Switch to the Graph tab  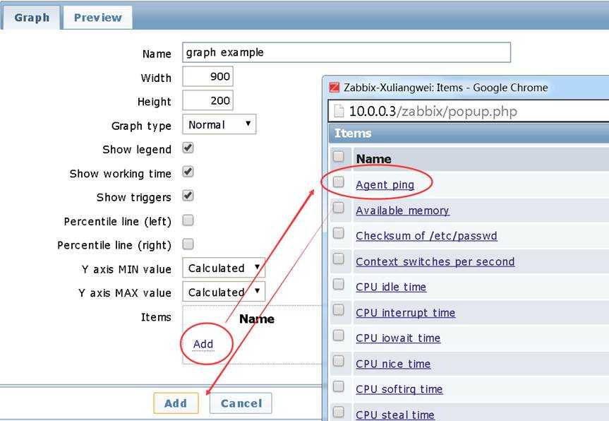pyautogui.click(x=32, y=18)
